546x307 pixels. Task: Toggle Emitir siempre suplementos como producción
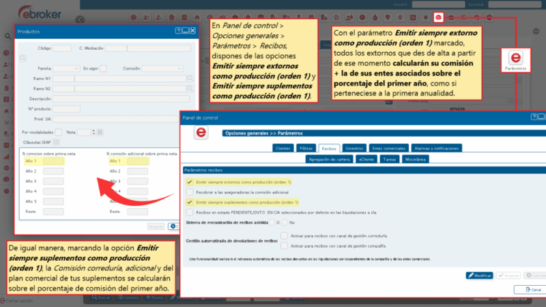[189, 203]
